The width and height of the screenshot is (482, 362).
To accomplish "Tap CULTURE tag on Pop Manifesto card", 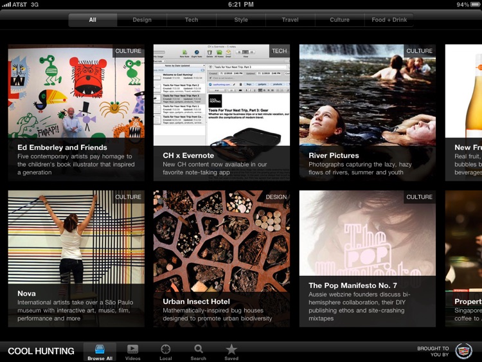I will (x=419, y=197).
